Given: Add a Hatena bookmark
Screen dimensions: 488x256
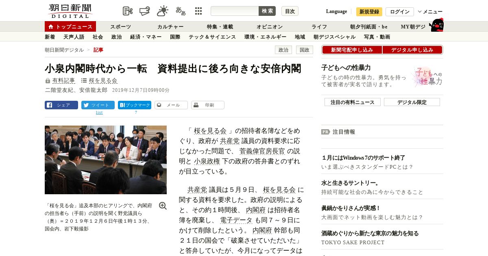Looking at the screenshot, I should [135, 105].
